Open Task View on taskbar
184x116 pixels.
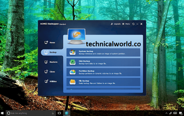[59, 113]
